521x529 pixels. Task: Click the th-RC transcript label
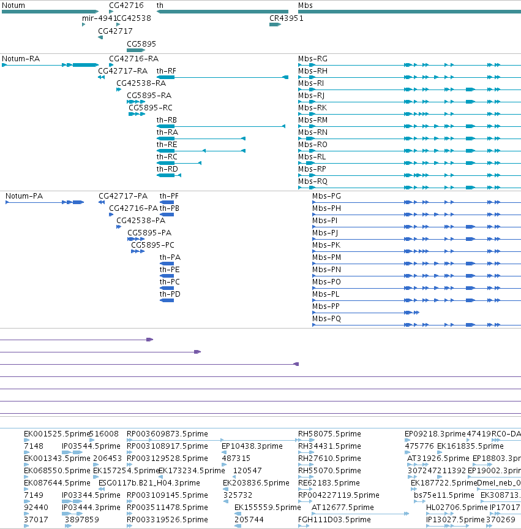tap(167, 156)
